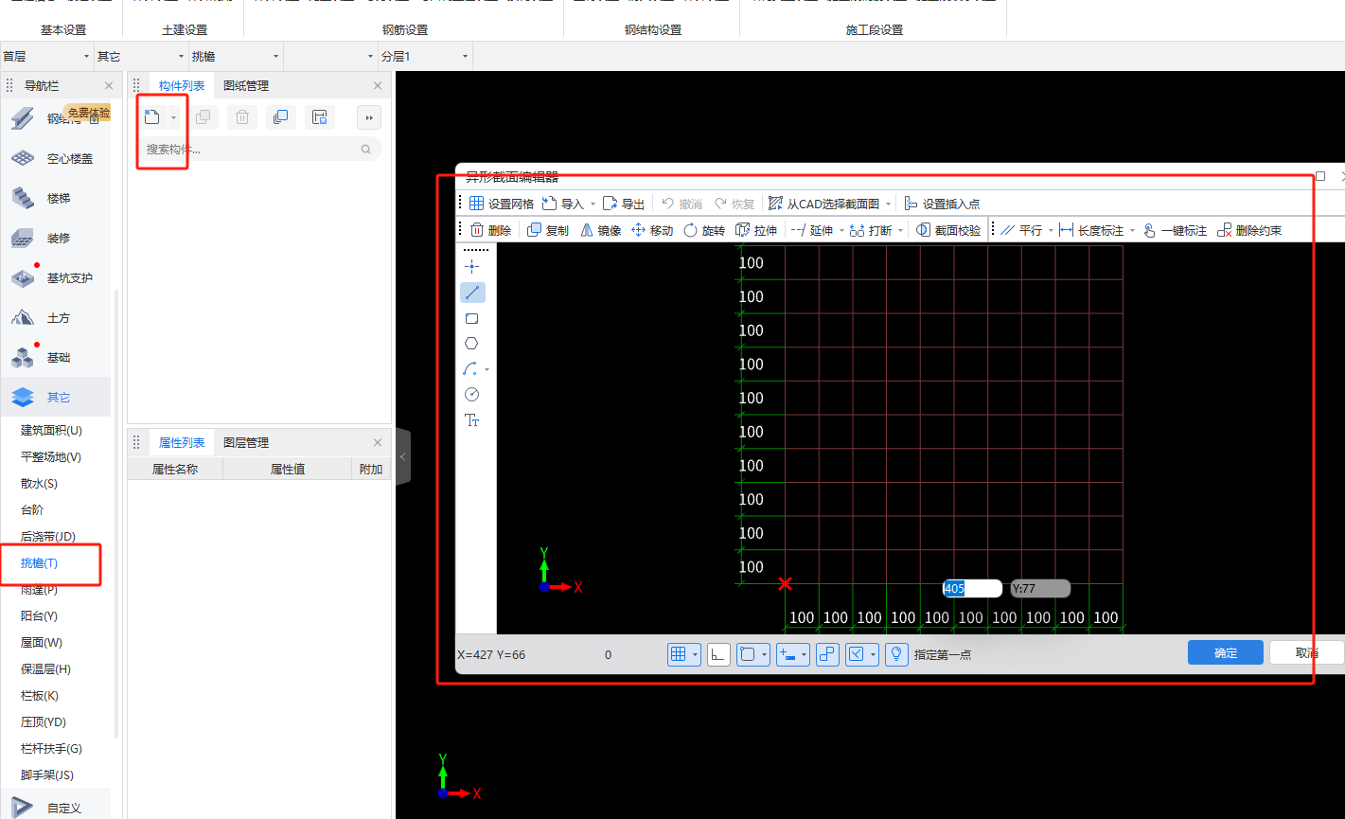Collapse the left panel with side arrow handle
The height and width of the screenshot is (819, 1345).
click(403, 456)
